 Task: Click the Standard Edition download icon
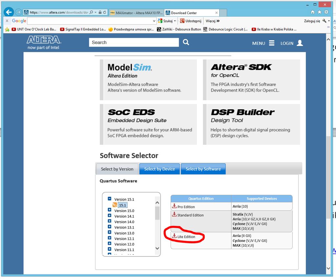coord(174,214)
